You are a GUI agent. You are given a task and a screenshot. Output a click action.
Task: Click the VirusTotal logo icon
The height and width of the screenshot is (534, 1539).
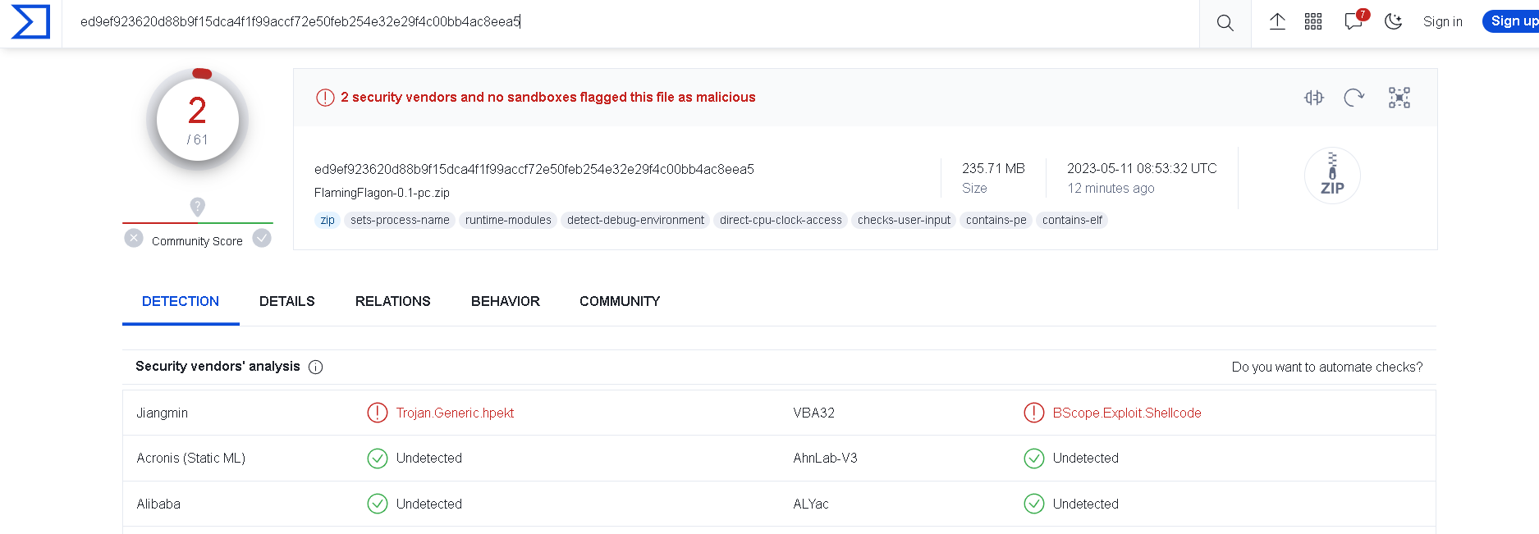pos(30,22)
